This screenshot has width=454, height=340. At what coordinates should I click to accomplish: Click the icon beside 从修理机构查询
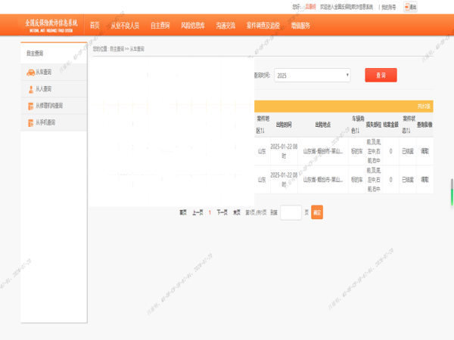click(x=31, y=106)
